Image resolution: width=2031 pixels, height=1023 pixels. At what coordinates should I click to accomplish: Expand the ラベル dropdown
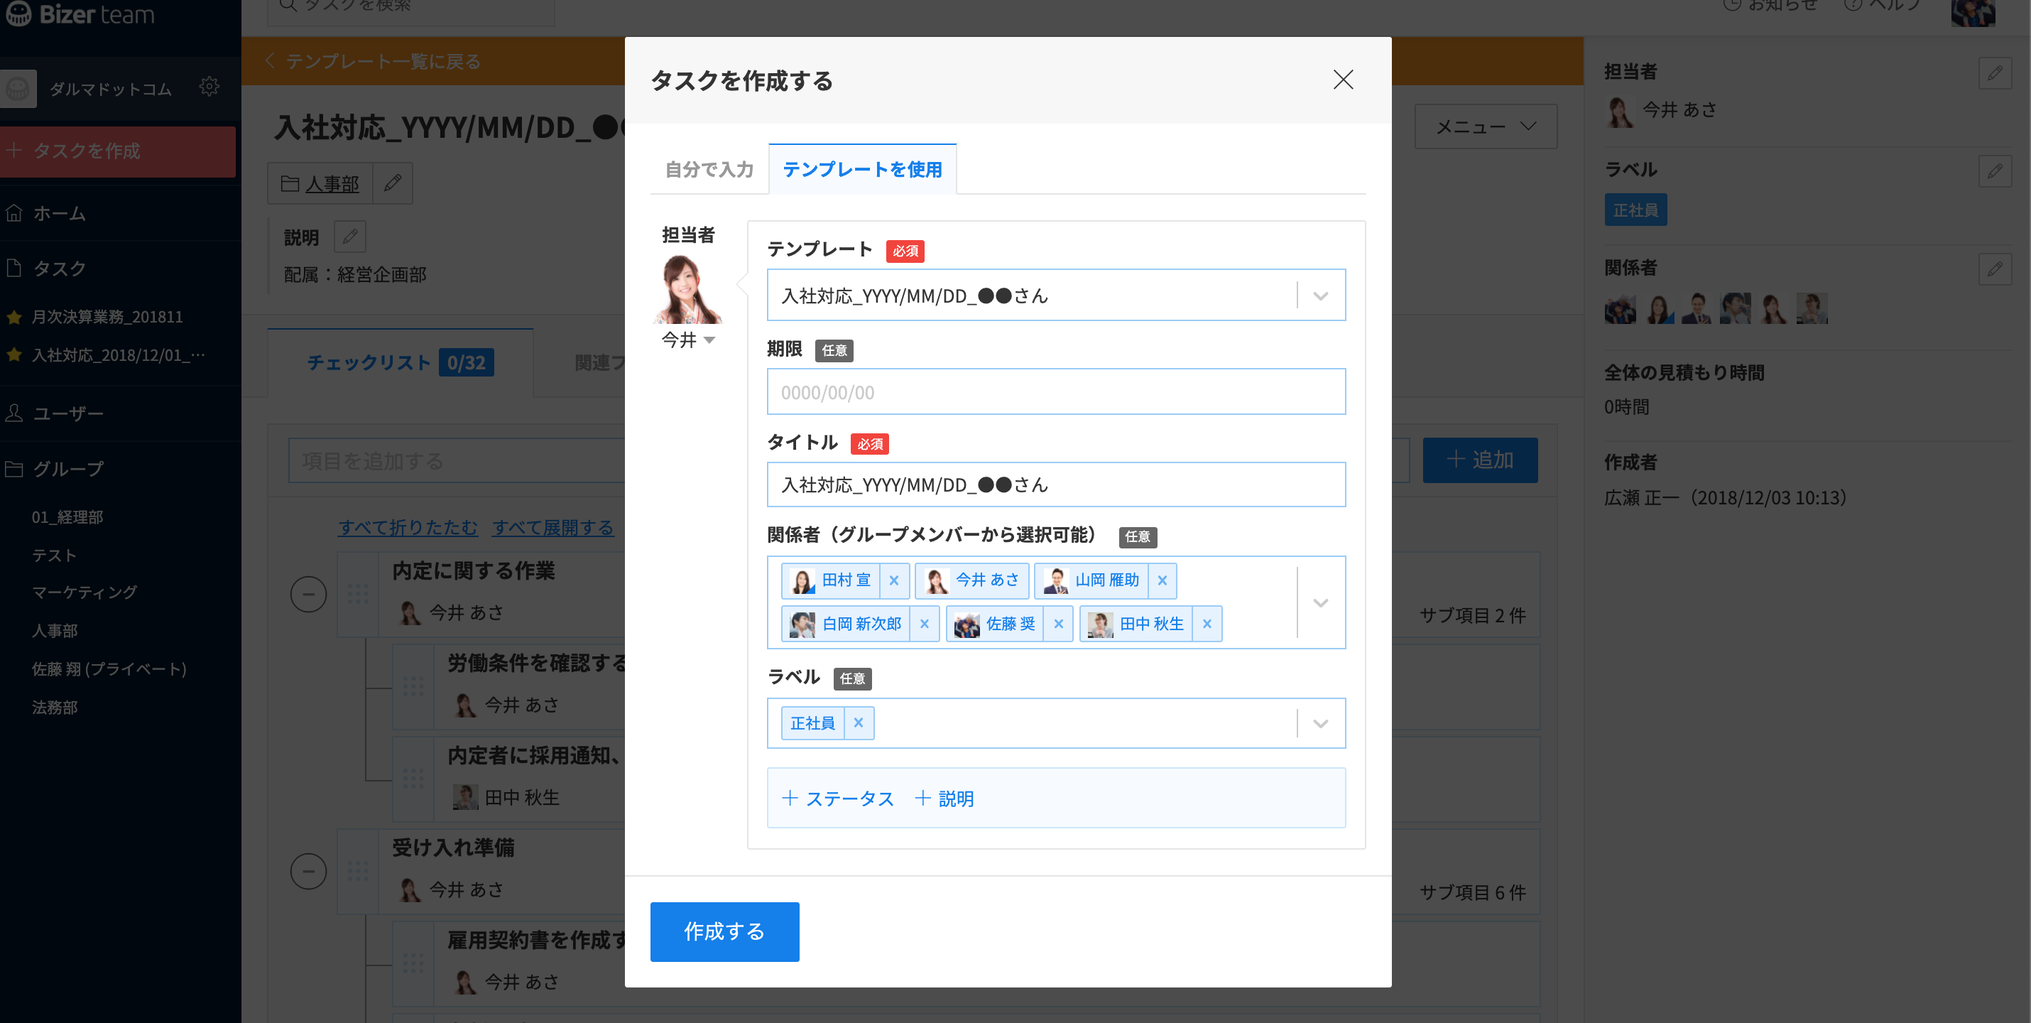[x=1321, y=723]
